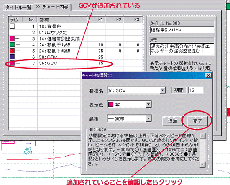Open the 線種 line type dropdown arrow
The width and height of the screenshot is (230, 185).
tap(148, 118)
